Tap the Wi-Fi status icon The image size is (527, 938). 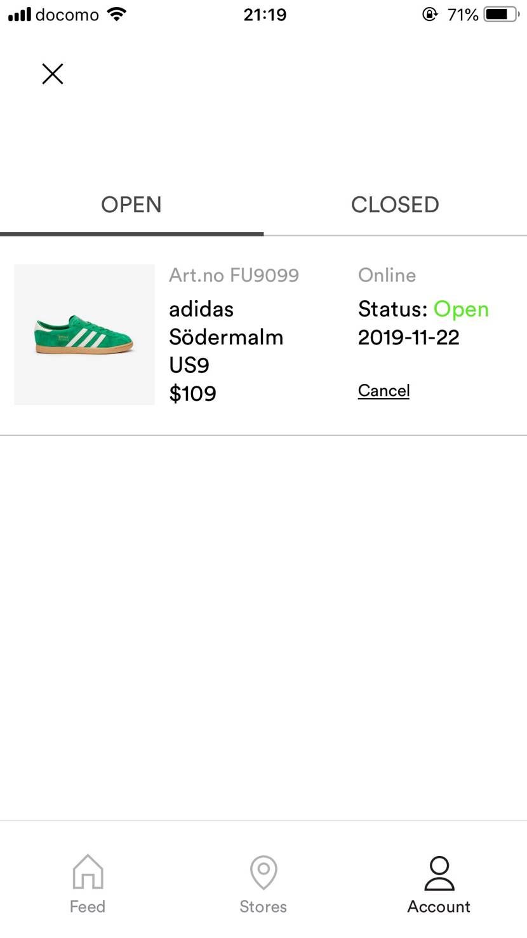(x=117, y=14)
